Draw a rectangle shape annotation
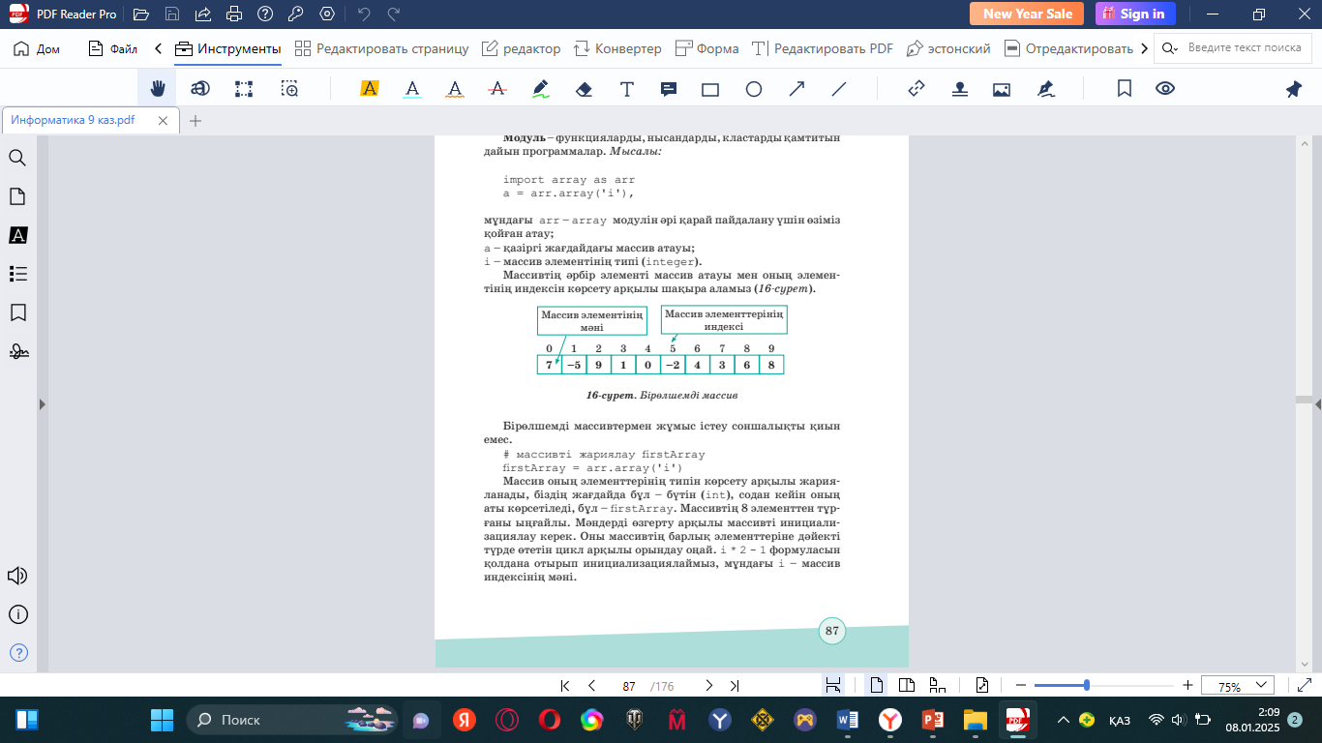Screen dimensions: 1322x743 (710, 89)
